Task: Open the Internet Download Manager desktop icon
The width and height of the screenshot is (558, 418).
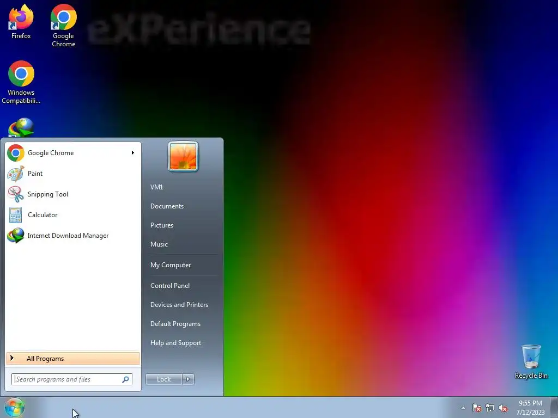Action: click(21, 127)
